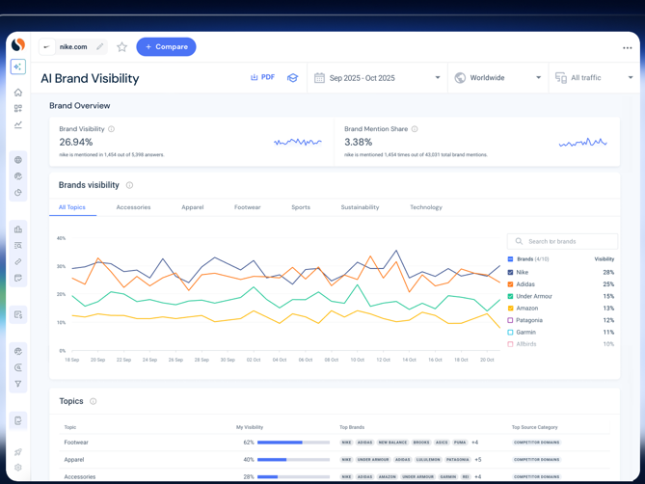
Task: Click the funnel filter sidebar icon
Action: (18, 384)
